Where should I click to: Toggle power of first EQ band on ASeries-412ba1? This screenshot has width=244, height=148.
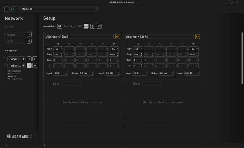coord(58,44)
